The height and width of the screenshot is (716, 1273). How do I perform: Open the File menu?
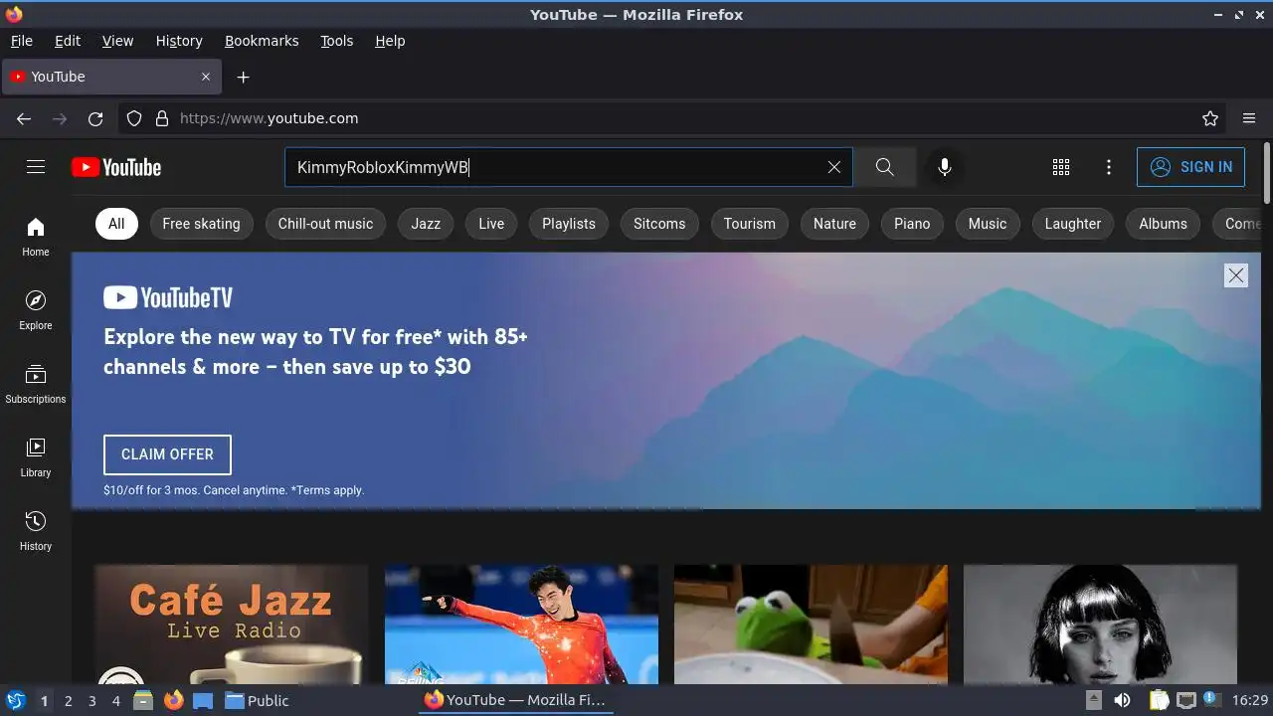click(21, 41)
